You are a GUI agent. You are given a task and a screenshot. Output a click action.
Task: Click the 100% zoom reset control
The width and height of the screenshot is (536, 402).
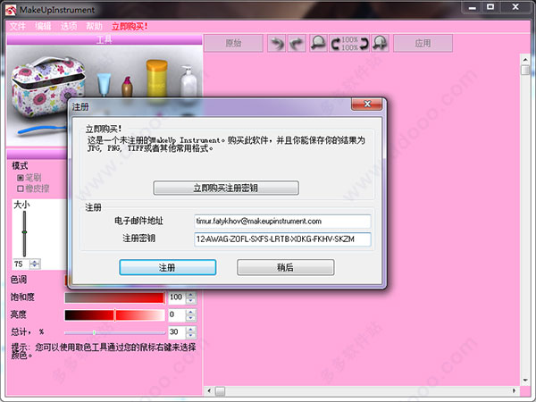click(349, 44)
